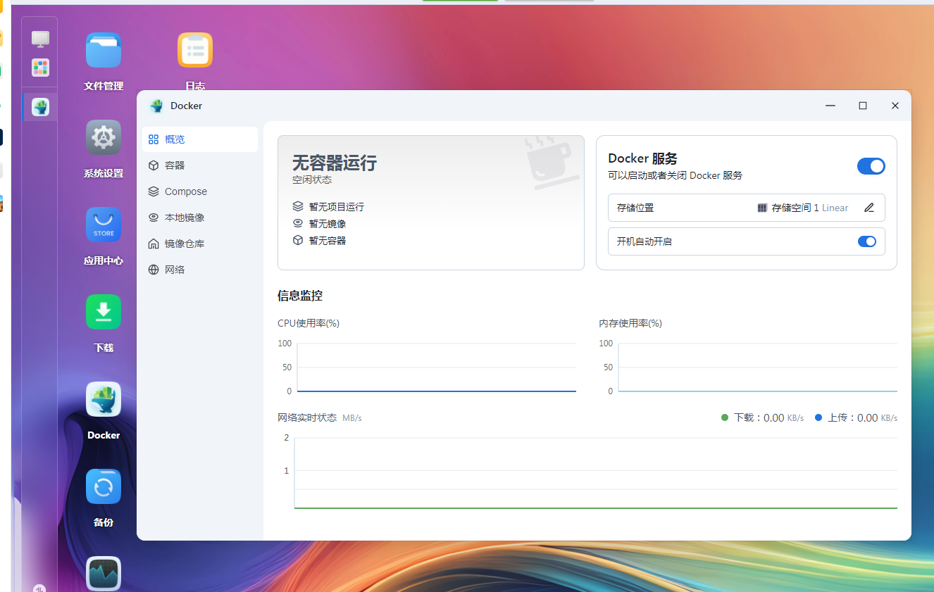The width and height of the screenshot is (934, 592).
Task: Disable 开机自动开启 auto-start toggle
Action: 866,241
